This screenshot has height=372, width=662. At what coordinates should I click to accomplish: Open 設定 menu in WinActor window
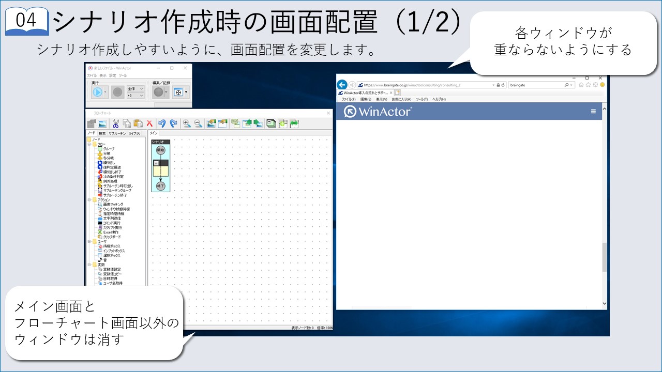(x=113, y=75)
